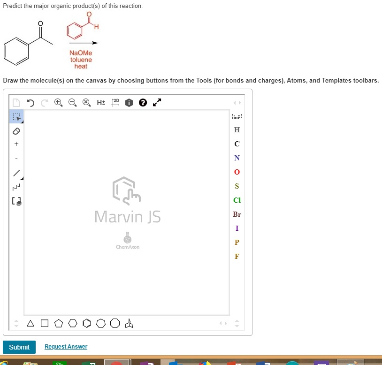The width and height of the screenshot is (382, 365).
Task: Zoom in on the canvas
Action: point(57,102)
